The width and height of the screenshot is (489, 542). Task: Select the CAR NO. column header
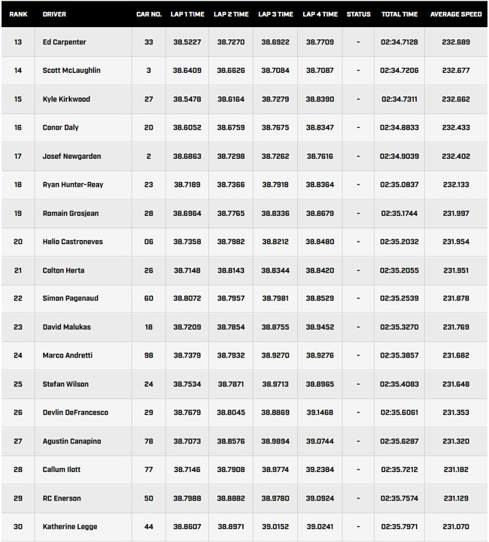pyautogui.click(x=149, y=14)
